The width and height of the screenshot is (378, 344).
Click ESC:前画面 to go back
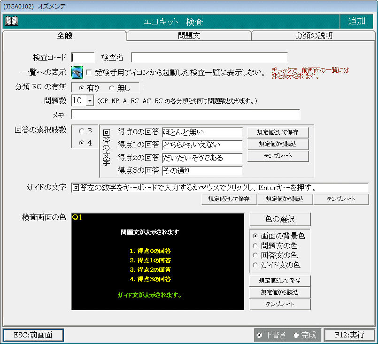coord(33,335)
